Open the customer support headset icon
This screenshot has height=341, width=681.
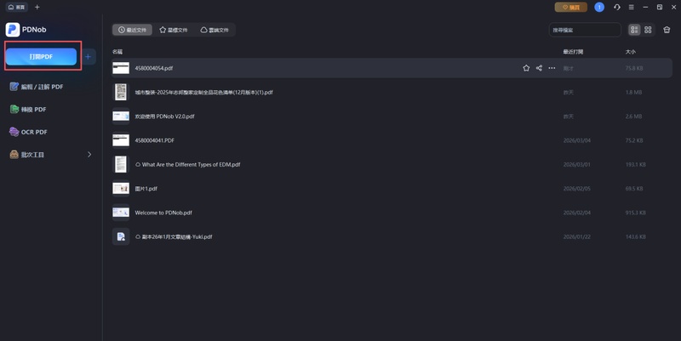point(617,7)
